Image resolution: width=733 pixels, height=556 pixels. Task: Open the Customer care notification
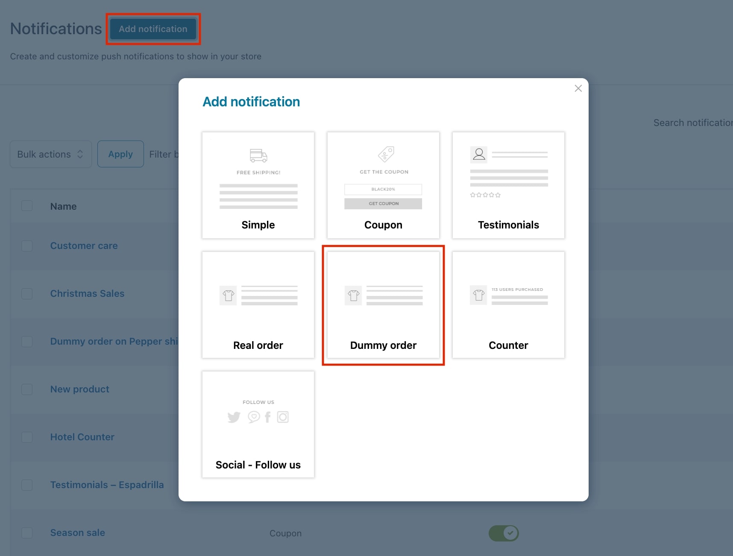84,246
